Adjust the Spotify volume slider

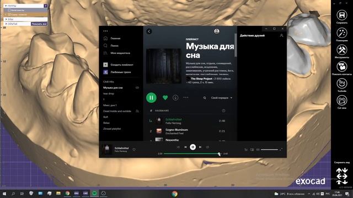tap(269, 150)
